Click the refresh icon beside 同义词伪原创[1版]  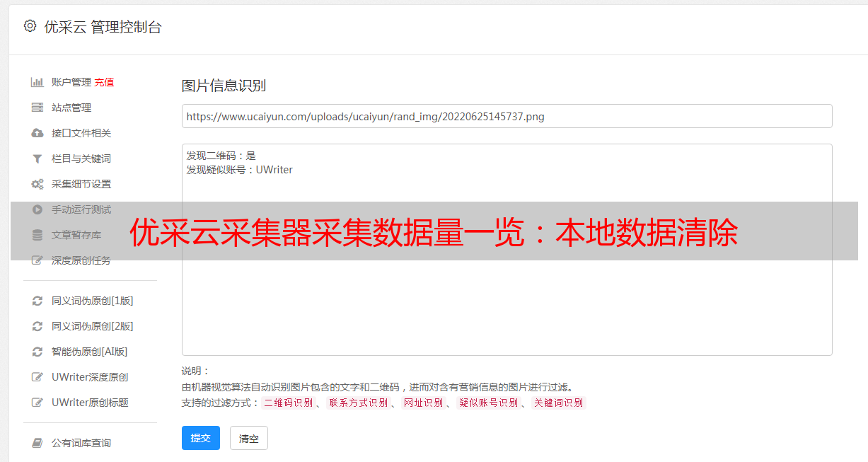tap(37, 301)
